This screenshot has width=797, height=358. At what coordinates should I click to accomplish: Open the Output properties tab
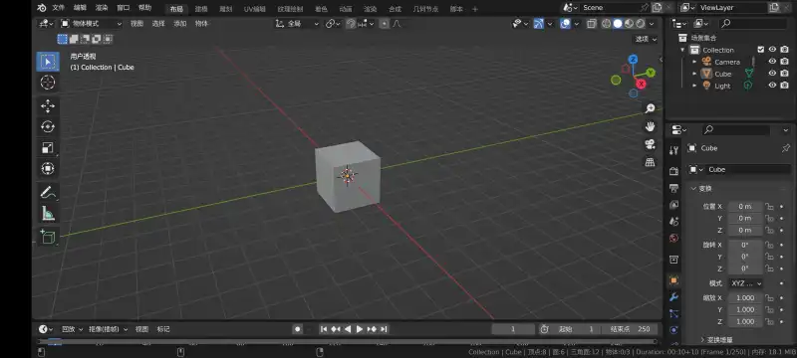pyautogui.click(x=674, y=188)
